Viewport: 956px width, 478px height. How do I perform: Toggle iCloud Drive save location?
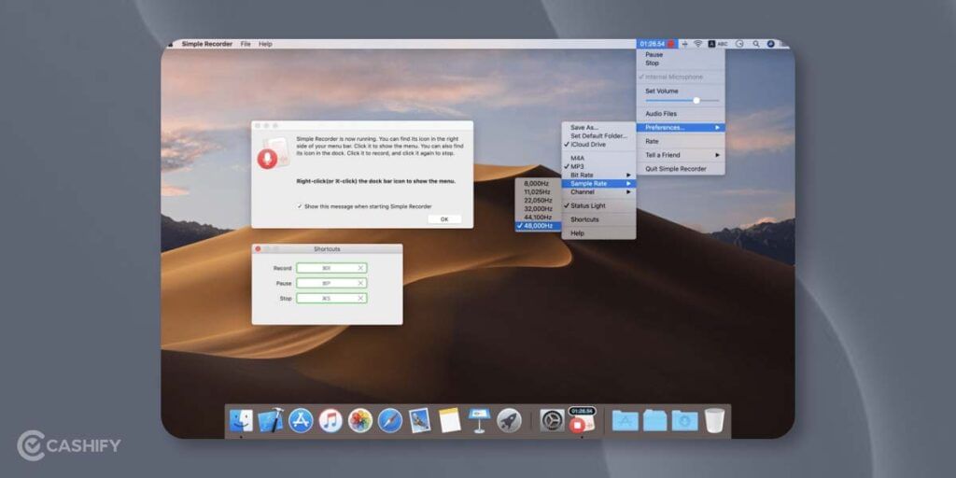pos(598,145)
